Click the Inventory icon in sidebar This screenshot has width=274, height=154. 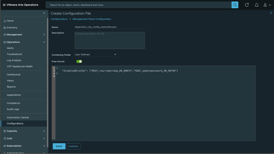click(5, 28)
